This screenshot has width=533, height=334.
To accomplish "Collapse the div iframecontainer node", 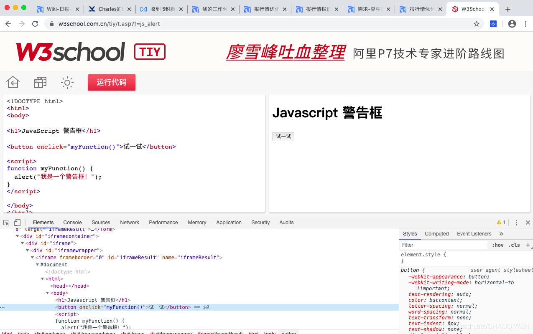I will 18,236.
